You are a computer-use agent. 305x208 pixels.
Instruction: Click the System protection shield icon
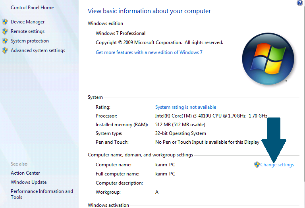click(x=5, y=41)
